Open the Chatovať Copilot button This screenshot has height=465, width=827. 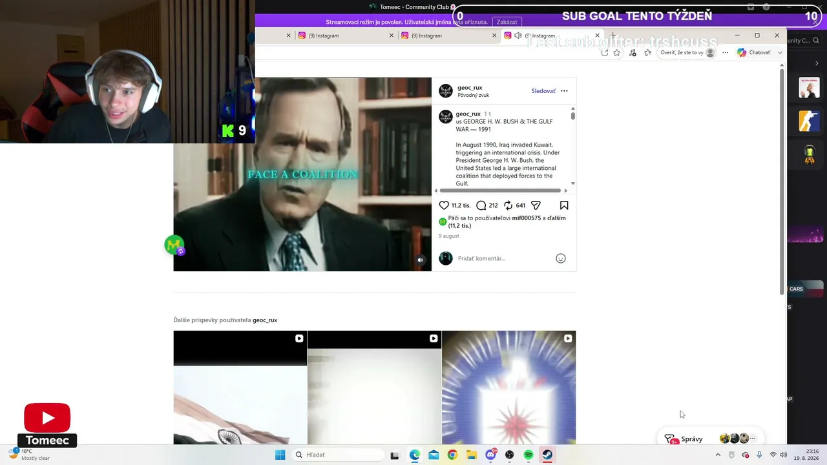(x=754, y=53)
